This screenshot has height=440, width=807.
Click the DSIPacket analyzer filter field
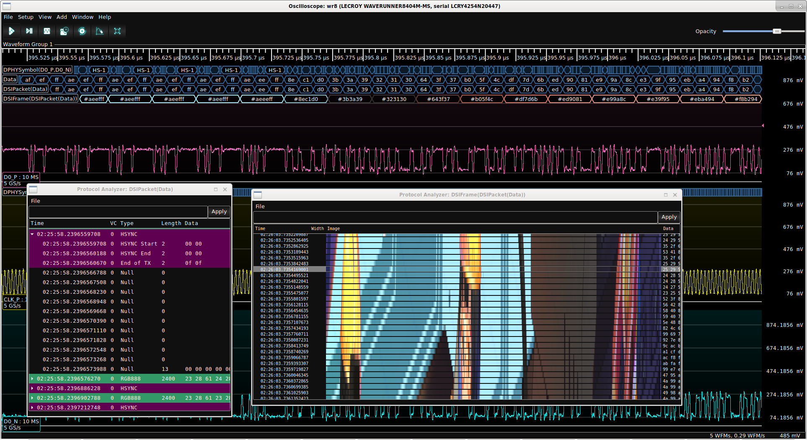point(118,212)
